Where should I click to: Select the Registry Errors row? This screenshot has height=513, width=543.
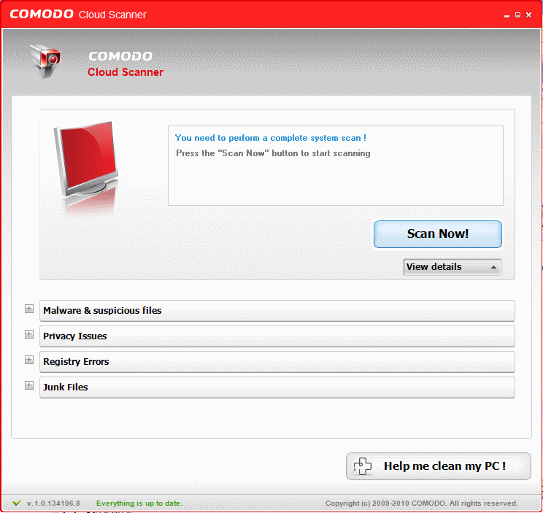tap(277, 362)
